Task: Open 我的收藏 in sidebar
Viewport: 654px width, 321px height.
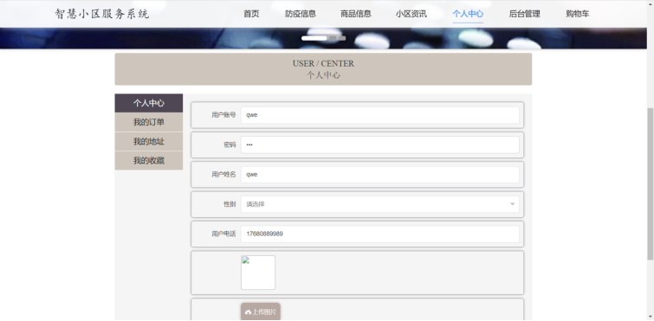Action: coord(149,161)
